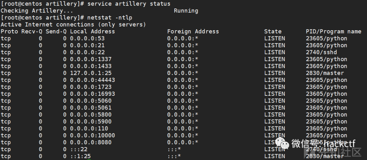Click LISTEN state in the port 110 row
The height and width of the screenshot is (160, 367).
pos(275,128)
